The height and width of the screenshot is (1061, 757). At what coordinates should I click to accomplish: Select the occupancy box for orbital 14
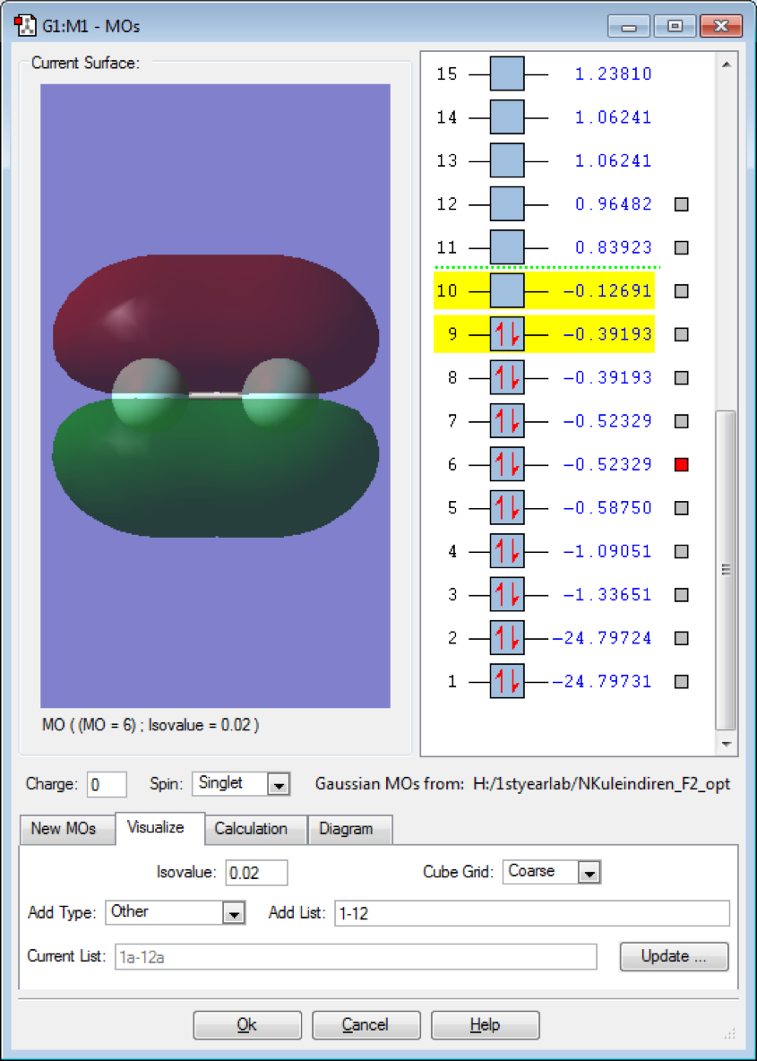pyautogui.click(x=507, y=117)
